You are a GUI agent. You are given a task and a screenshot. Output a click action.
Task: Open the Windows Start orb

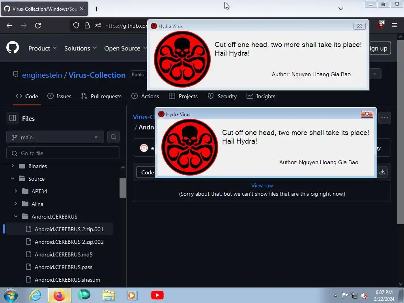click(11, 295)
